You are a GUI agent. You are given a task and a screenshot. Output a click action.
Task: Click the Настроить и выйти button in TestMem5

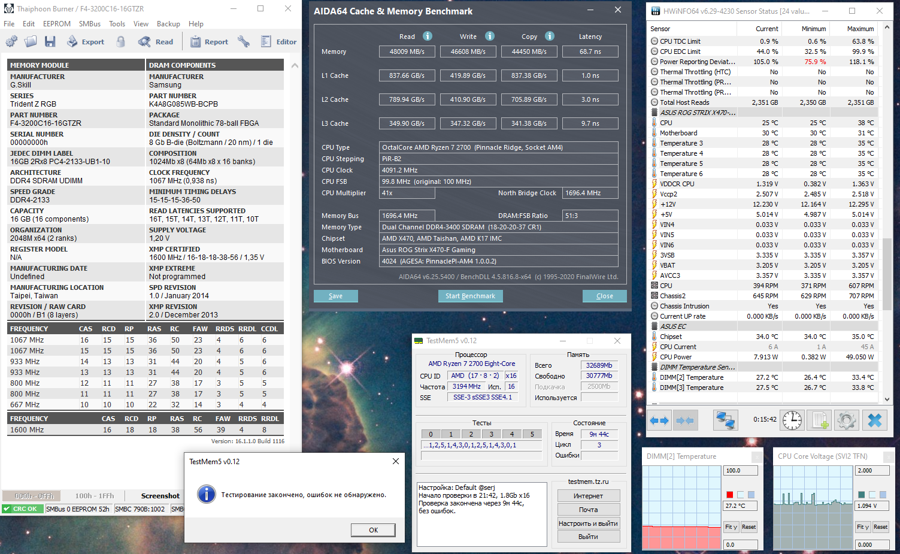coord(589,523)
